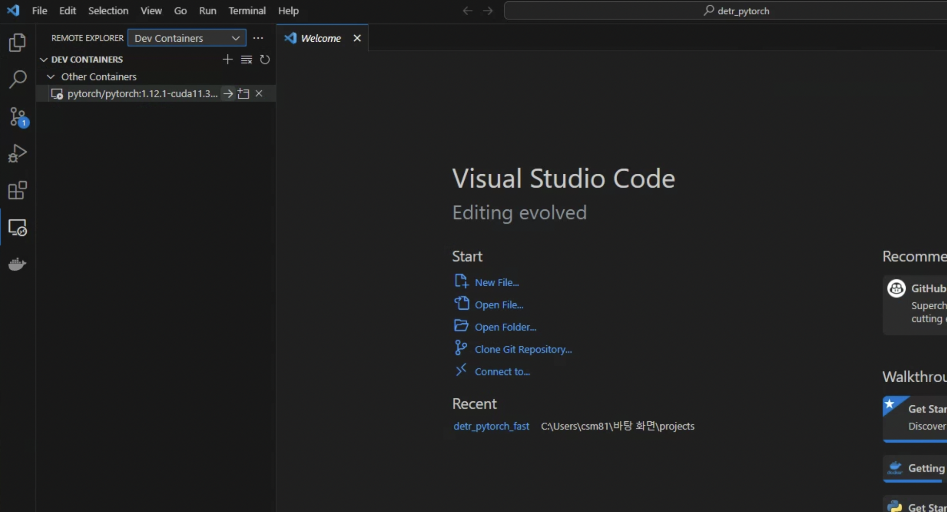Collapse the Other Containers tree node
The width and height of the screenshot is (947, 512).
pos(51,77)
